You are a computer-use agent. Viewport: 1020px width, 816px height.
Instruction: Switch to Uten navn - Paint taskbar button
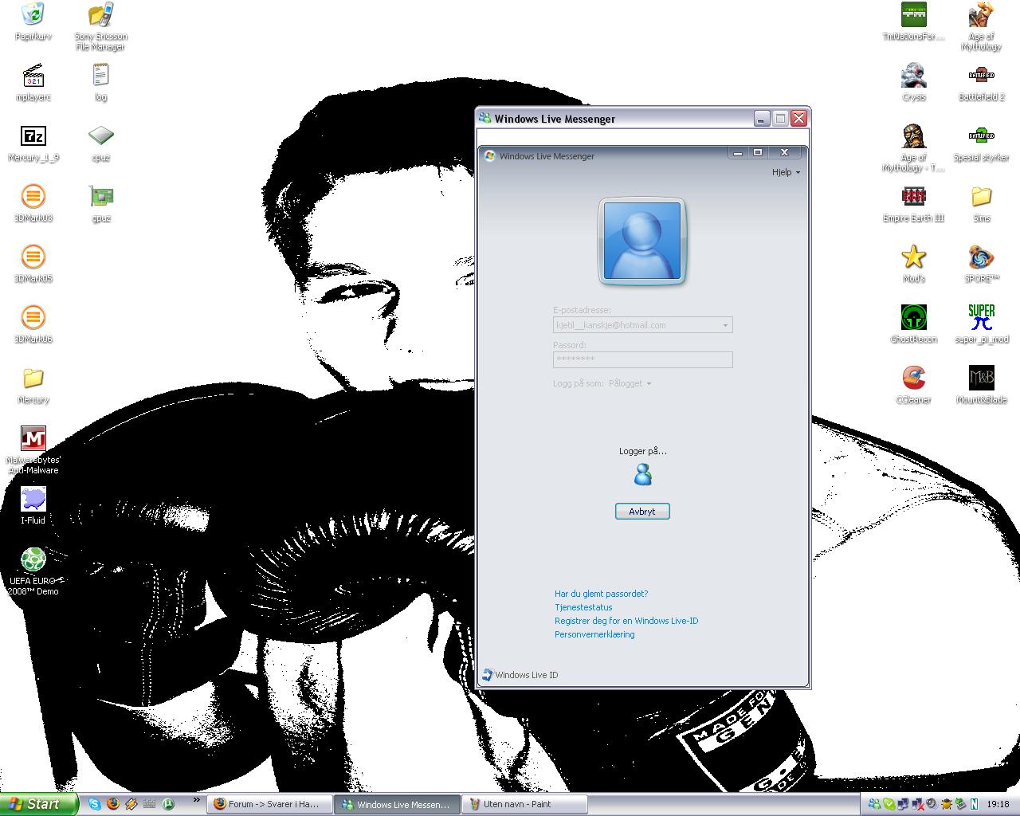click(525, 804)
